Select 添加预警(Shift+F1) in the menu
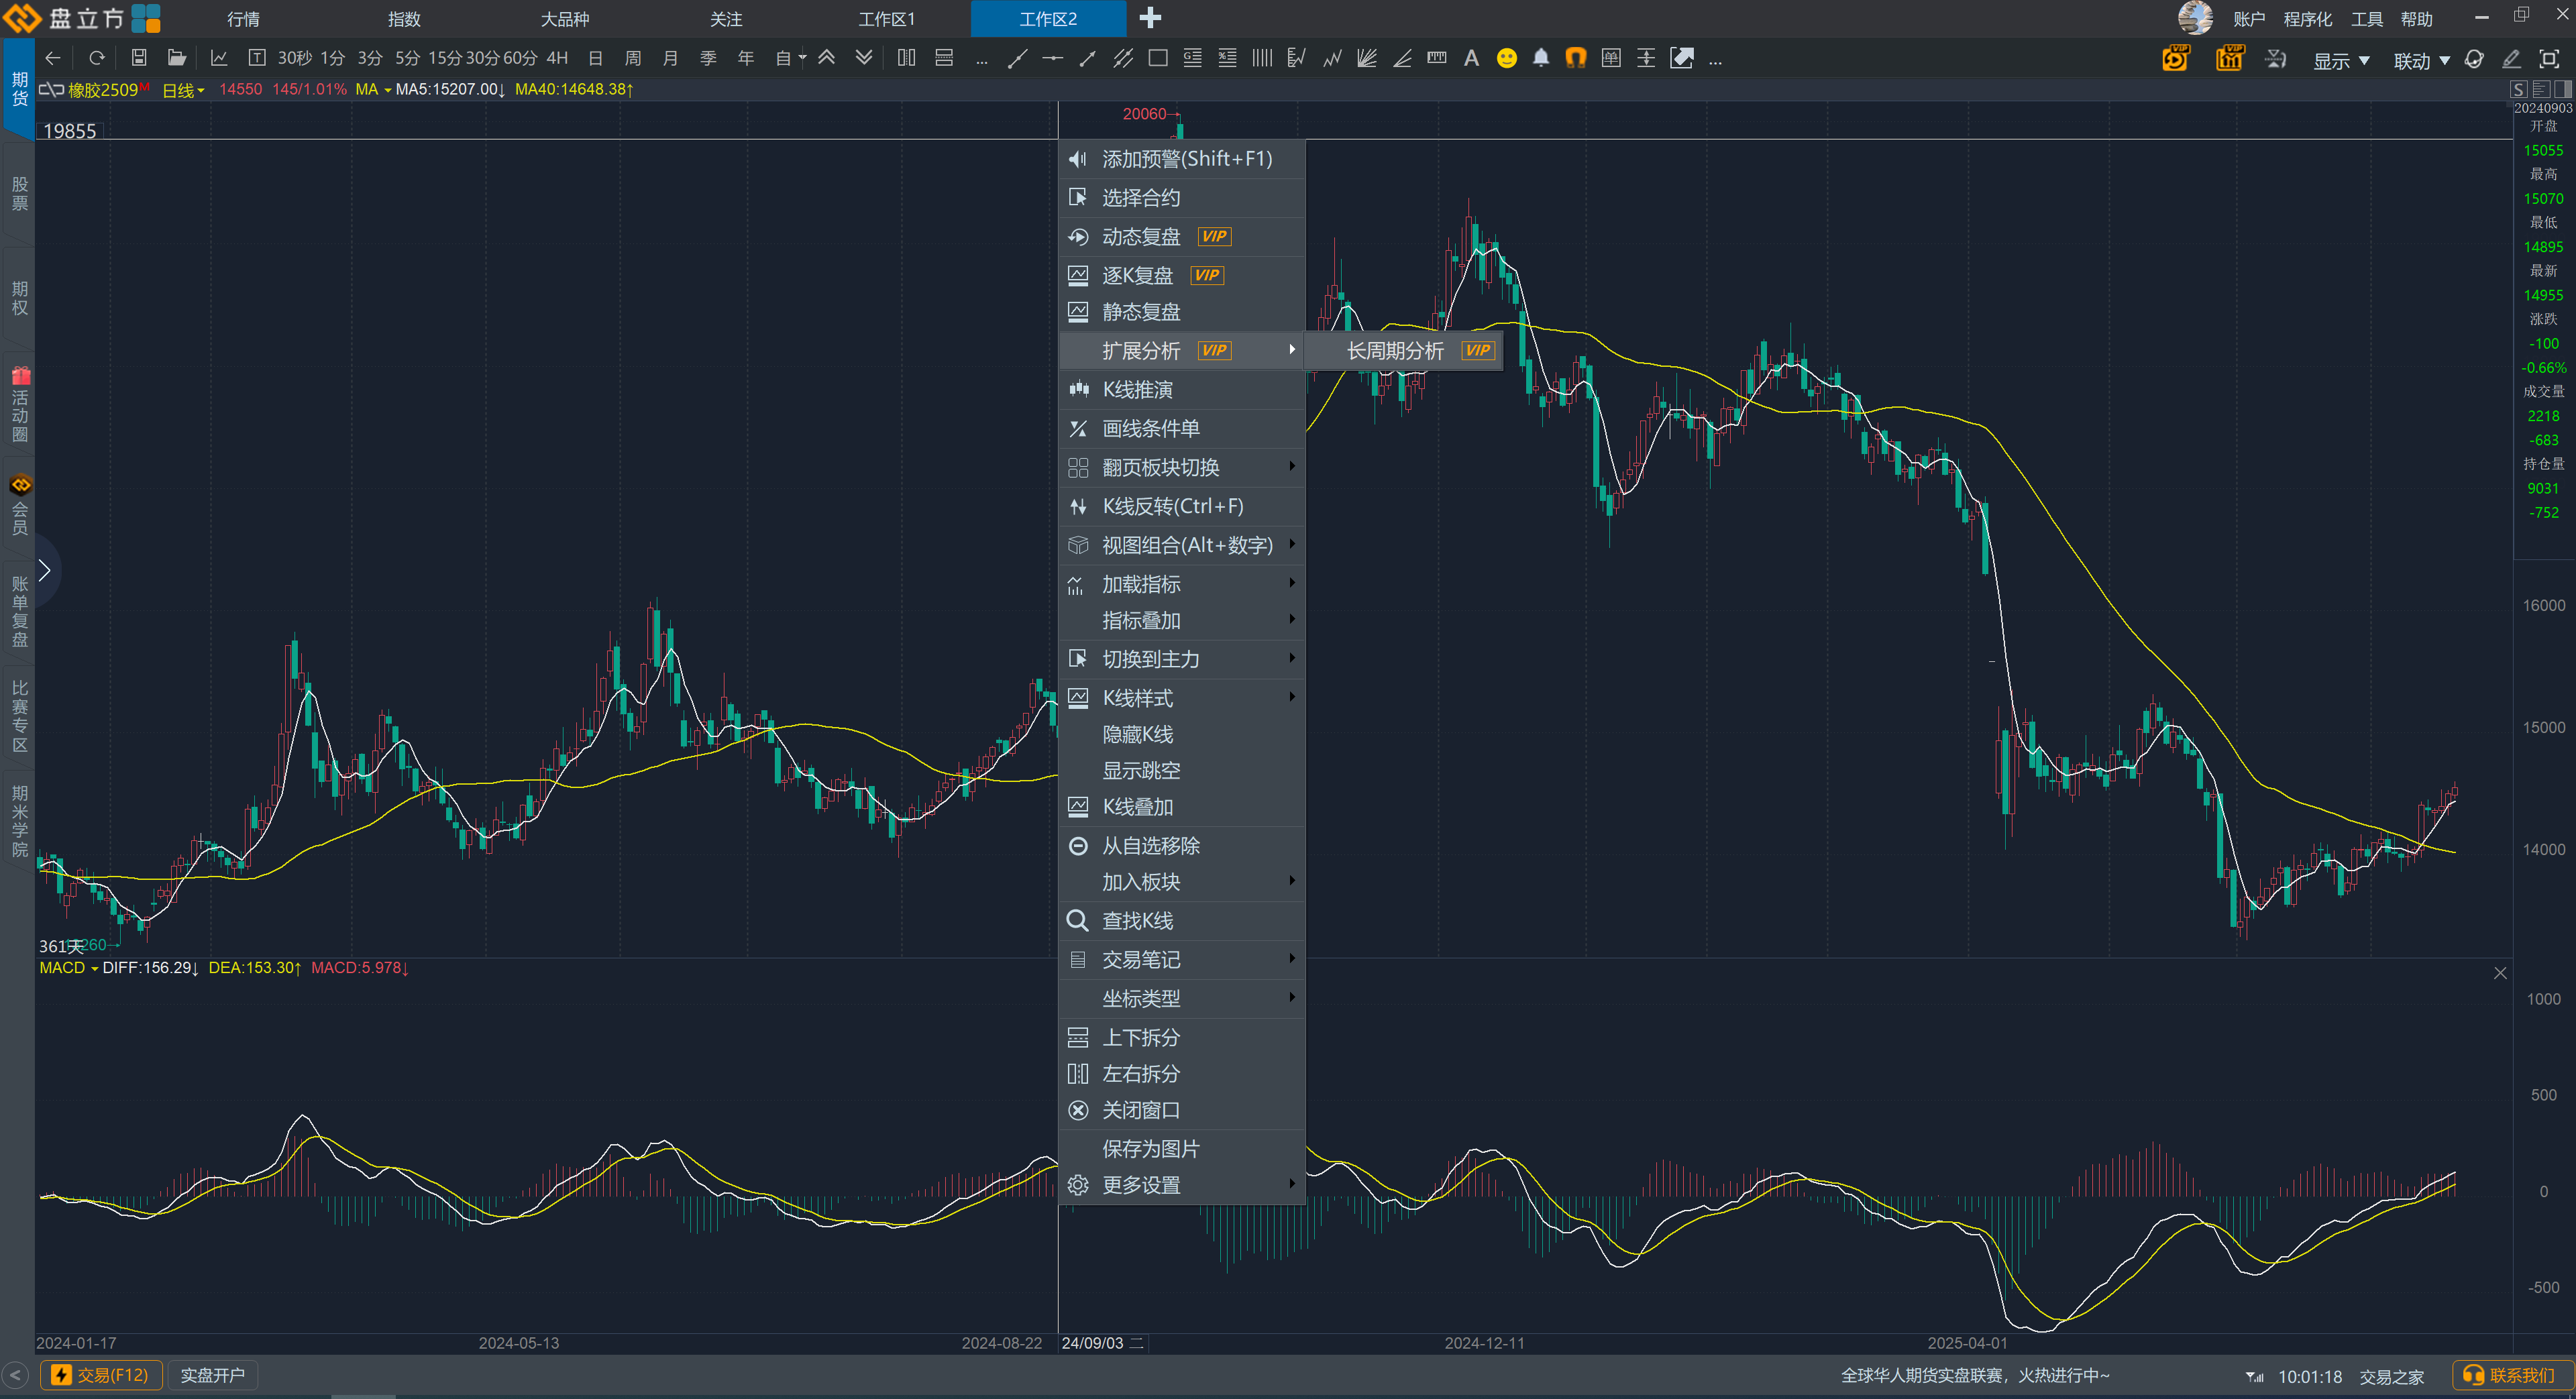 [1182, 159]
